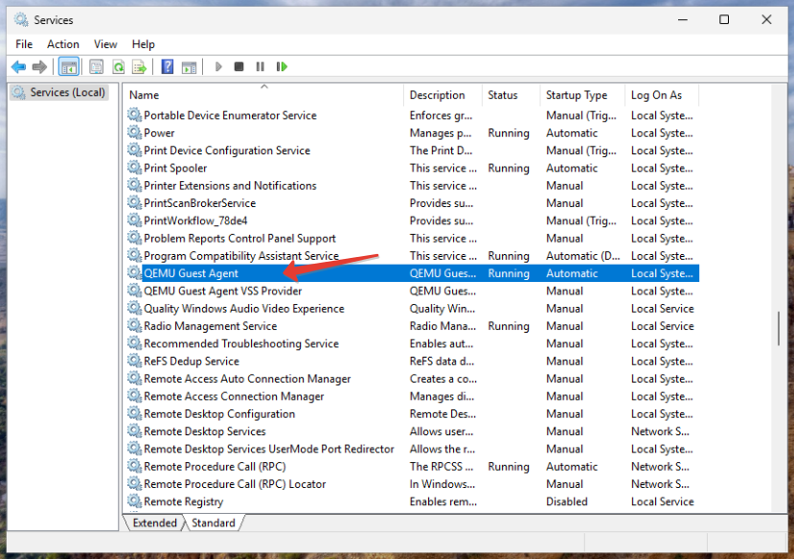Click gear icon beside PrintWorkflow_78de4
794x559 pixels.
134,221
